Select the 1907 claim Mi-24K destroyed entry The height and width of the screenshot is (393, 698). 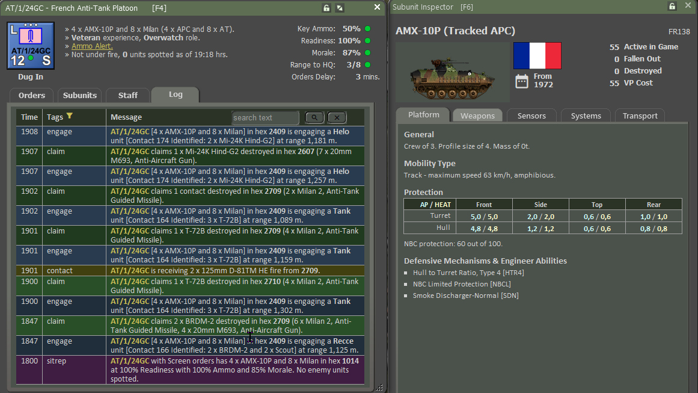click(x=190, y=156)
